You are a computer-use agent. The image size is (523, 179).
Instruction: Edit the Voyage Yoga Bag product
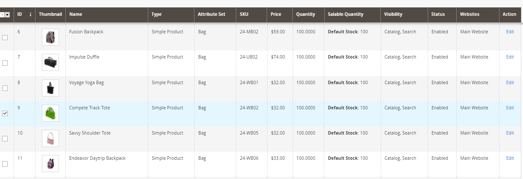tap(510, 82)
